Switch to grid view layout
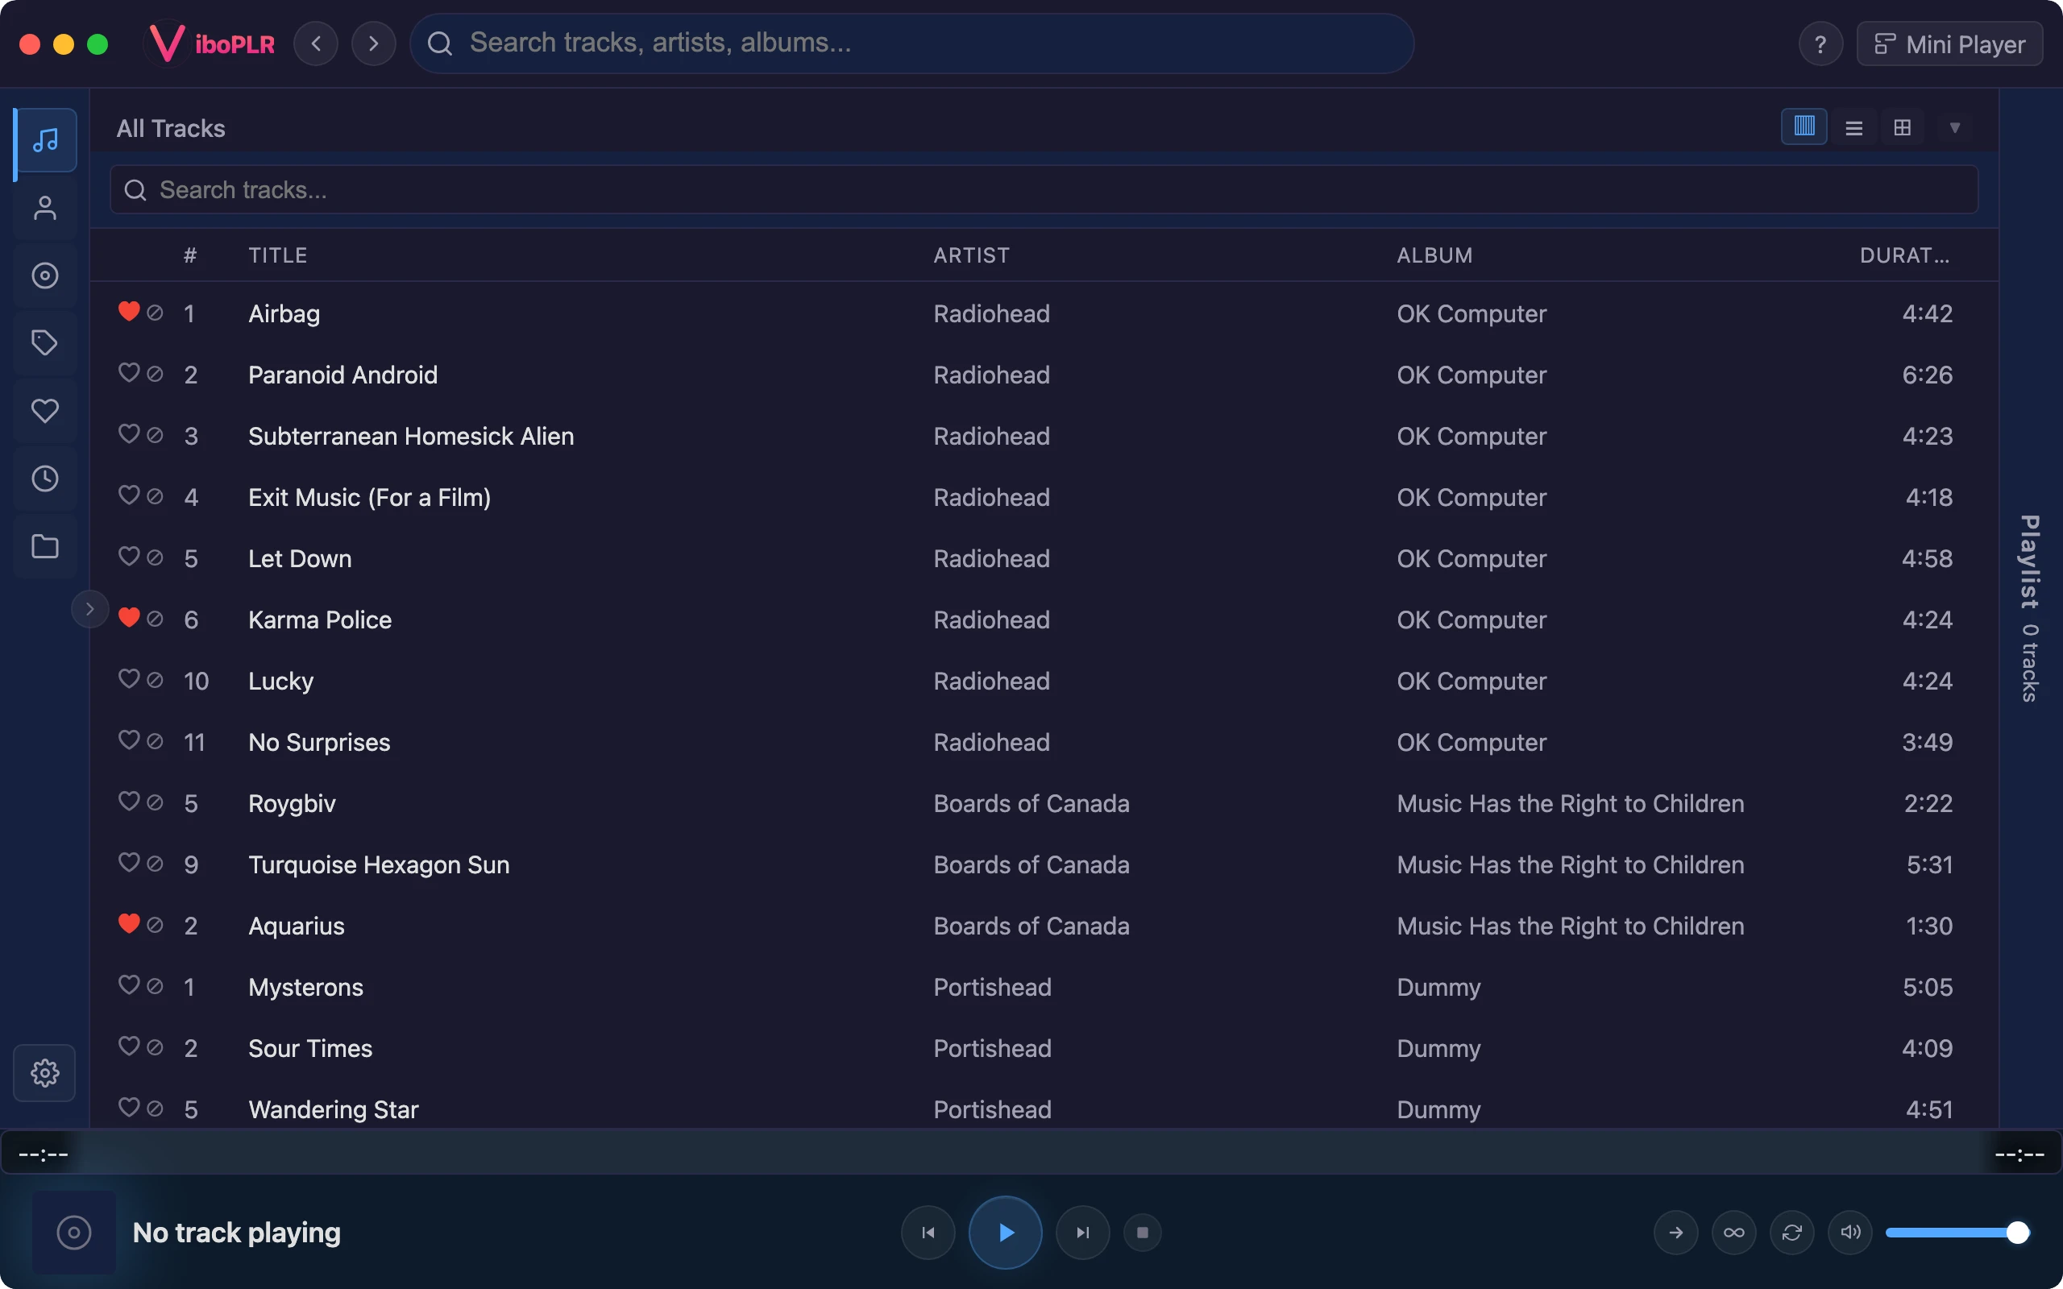 (1903, 126)
